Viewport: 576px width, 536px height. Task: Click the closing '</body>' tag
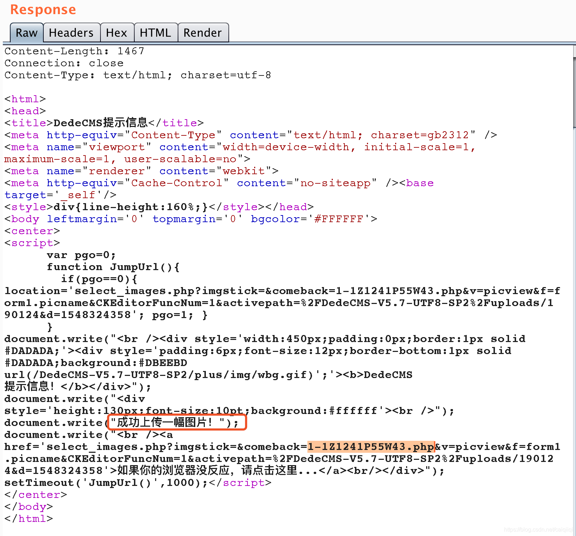[29, 507]
